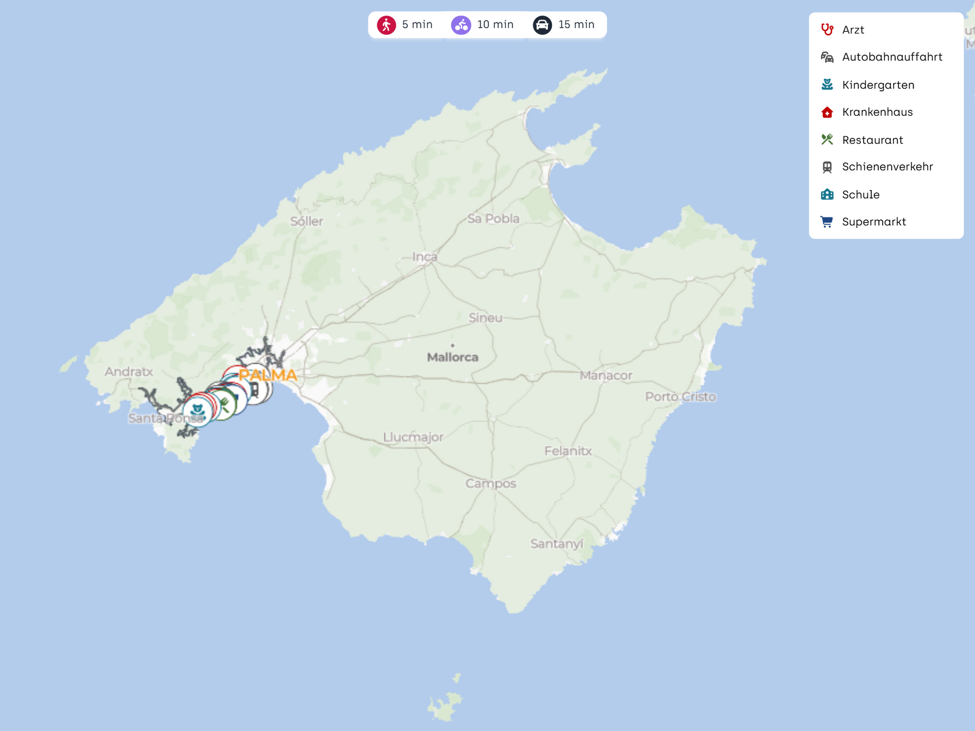The image size is (975, 731).
Task: Click the car 15 min icon
Action: (x=542, y=25)
